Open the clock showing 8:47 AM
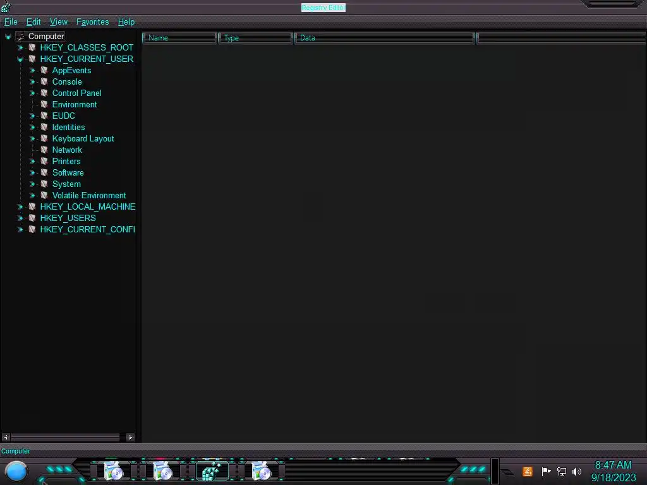This screenshot has width=647, height=485. [613, 471]
